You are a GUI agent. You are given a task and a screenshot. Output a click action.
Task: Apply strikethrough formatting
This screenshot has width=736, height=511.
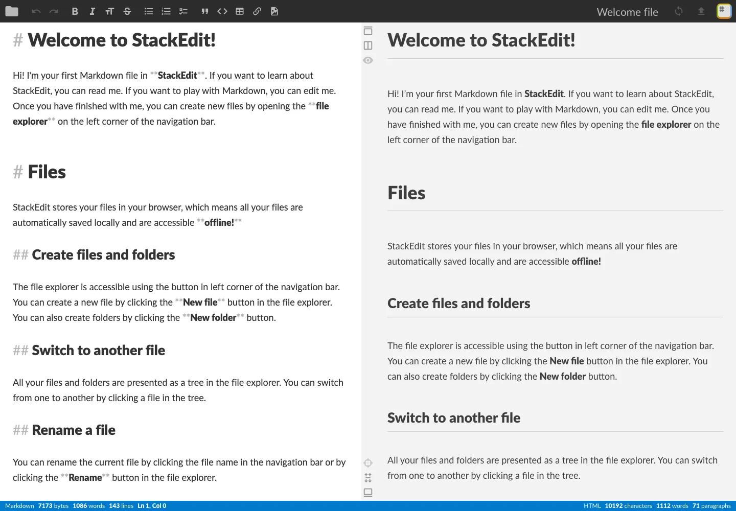[127, 11]
